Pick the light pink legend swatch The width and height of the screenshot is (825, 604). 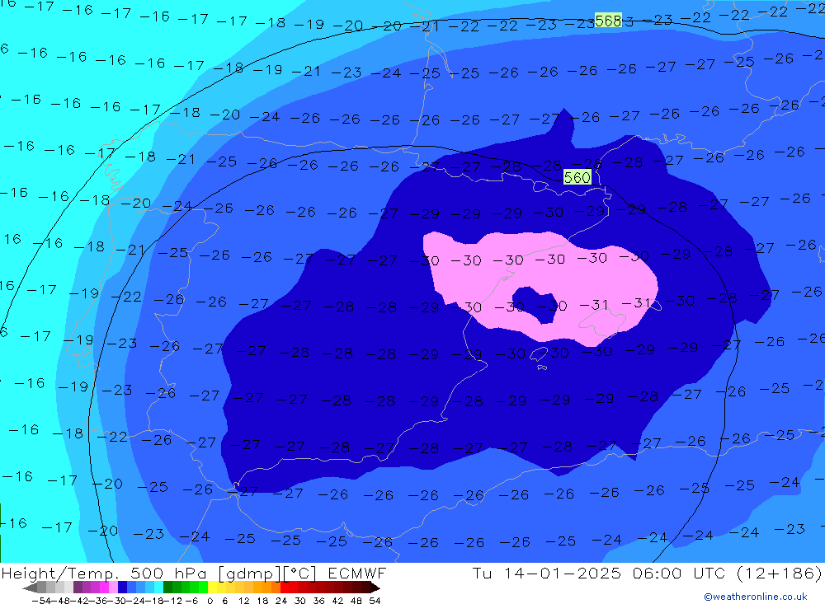[x=113, y=588]
